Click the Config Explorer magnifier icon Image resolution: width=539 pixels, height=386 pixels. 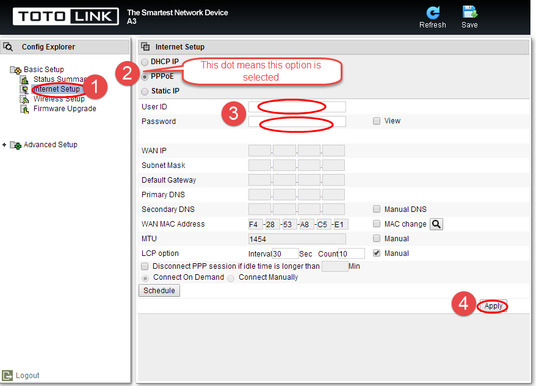tap(8, 46)
